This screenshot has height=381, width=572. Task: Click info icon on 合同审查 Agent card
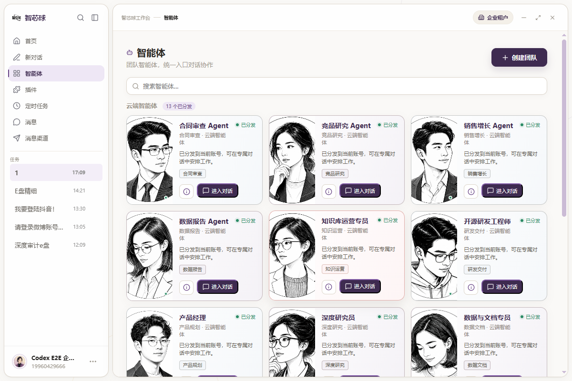186,191
